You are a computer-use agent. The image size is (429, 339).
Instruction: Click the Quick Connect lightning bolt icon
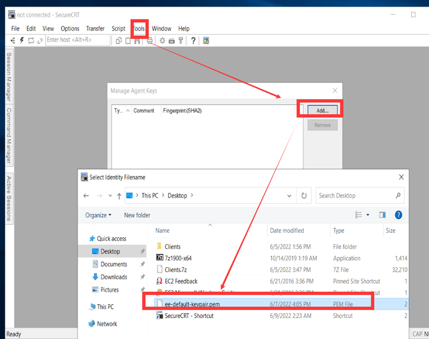pyautogui.click(x=22, y=41)
